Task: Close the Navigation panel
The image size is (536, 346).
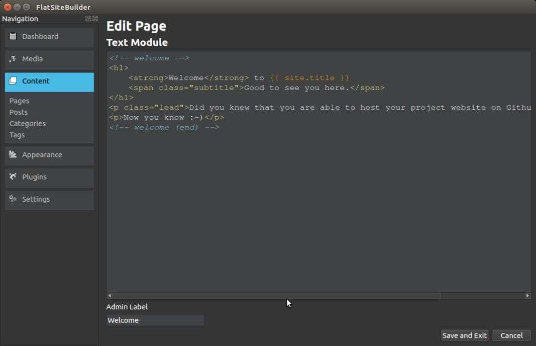Action: click(x=95, y=19)
